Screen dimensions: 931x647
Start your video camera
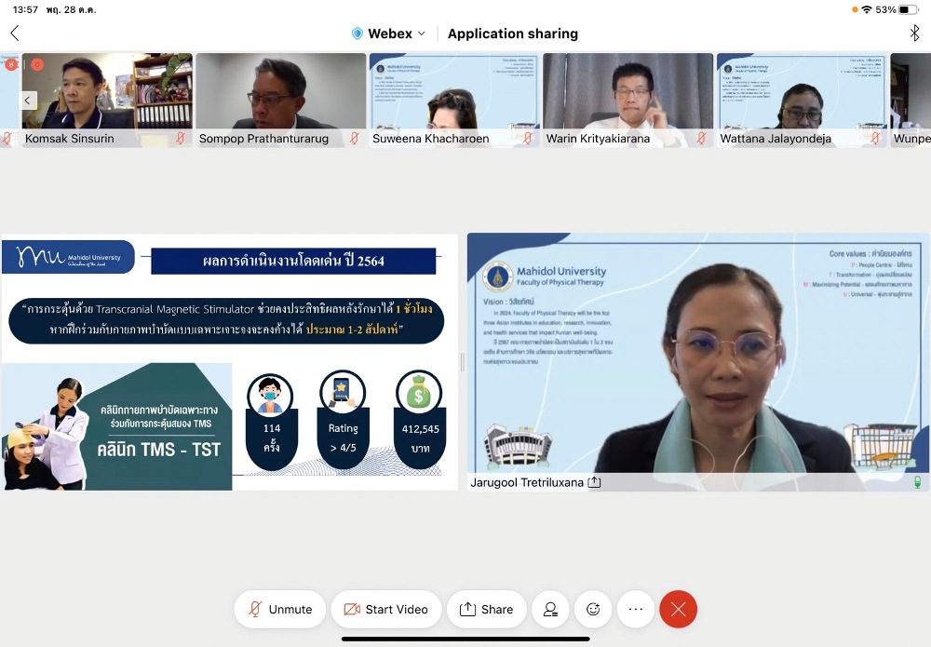pos(385,609)
